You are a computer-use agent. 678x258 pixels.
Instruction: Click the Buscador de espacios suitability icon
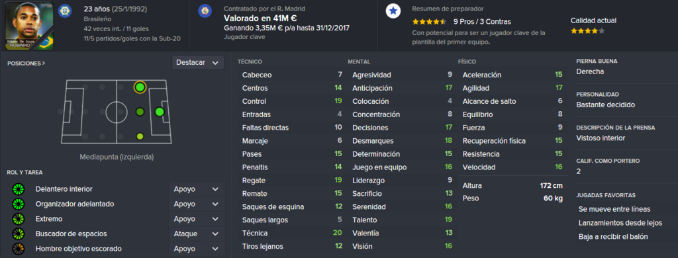click(19, 234)
